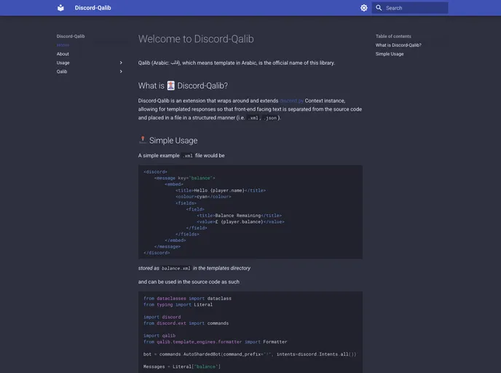Open the Home page in the sidebar

[63, 45]
